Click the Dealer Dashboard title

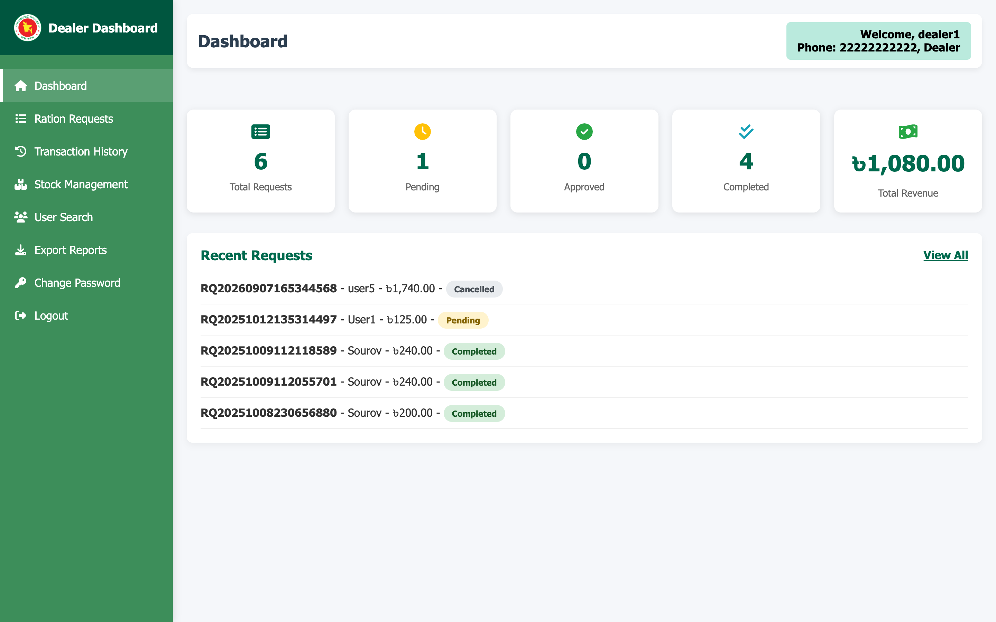[103, 28]
